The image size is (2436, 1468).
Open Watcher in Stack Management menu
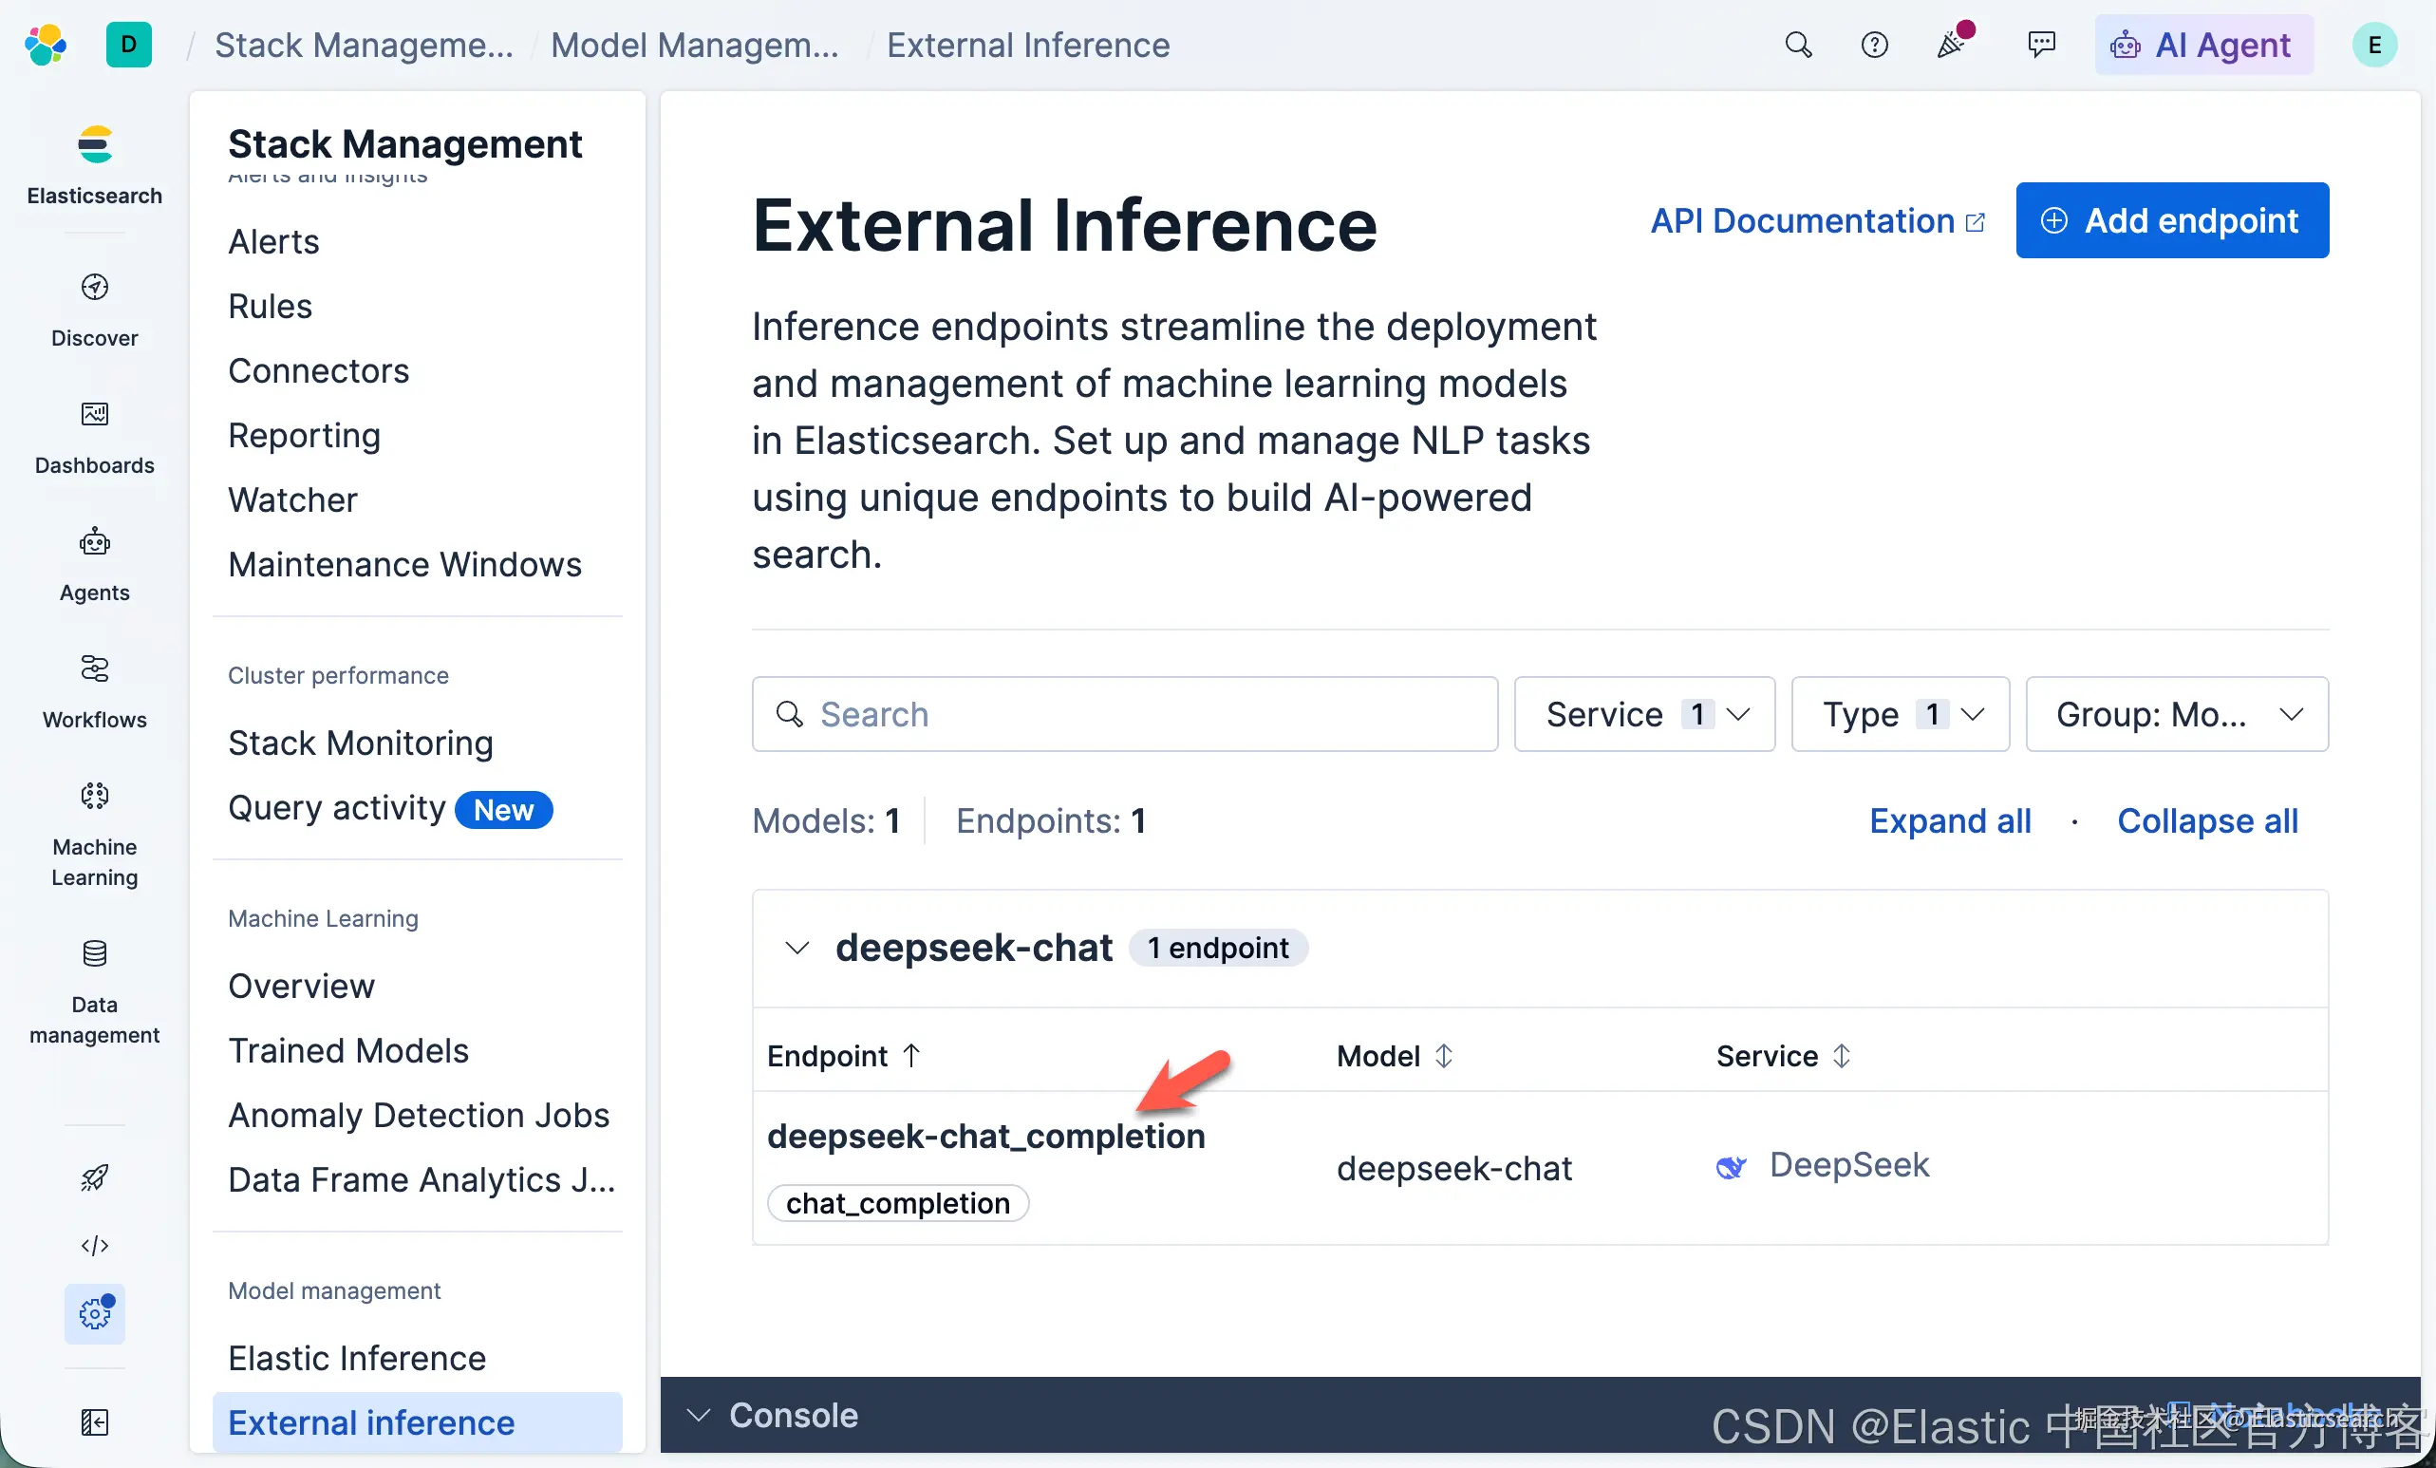292,499
